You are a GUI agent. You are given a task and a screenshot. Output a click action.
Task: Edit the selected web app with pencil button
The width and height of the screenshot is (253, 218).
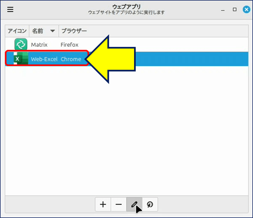pos(134,205)
